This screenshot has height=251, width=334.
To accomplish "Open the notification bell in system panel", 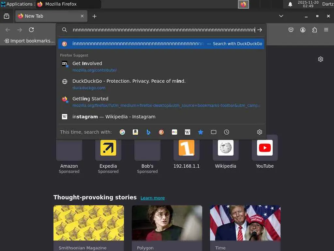I will 290,4.
